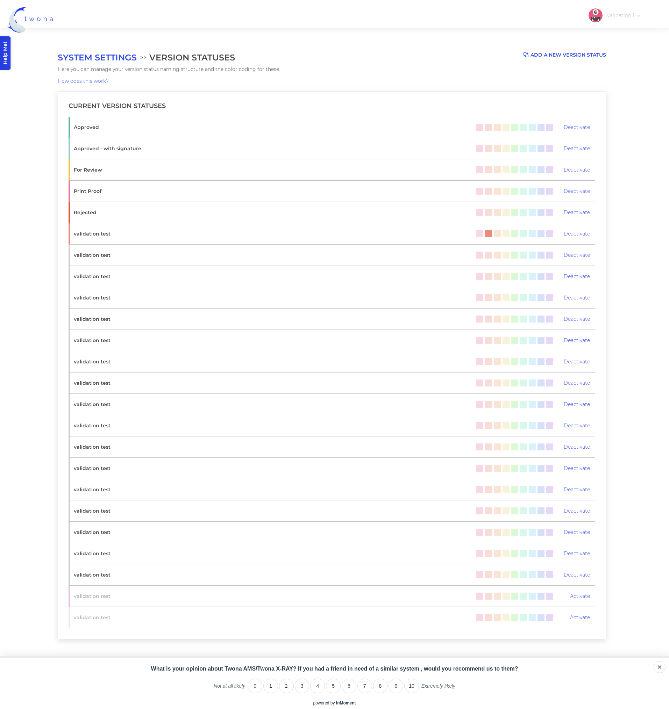Close the recommendation survey banner
Screen dimensions: 669x709
pos(659,667)
